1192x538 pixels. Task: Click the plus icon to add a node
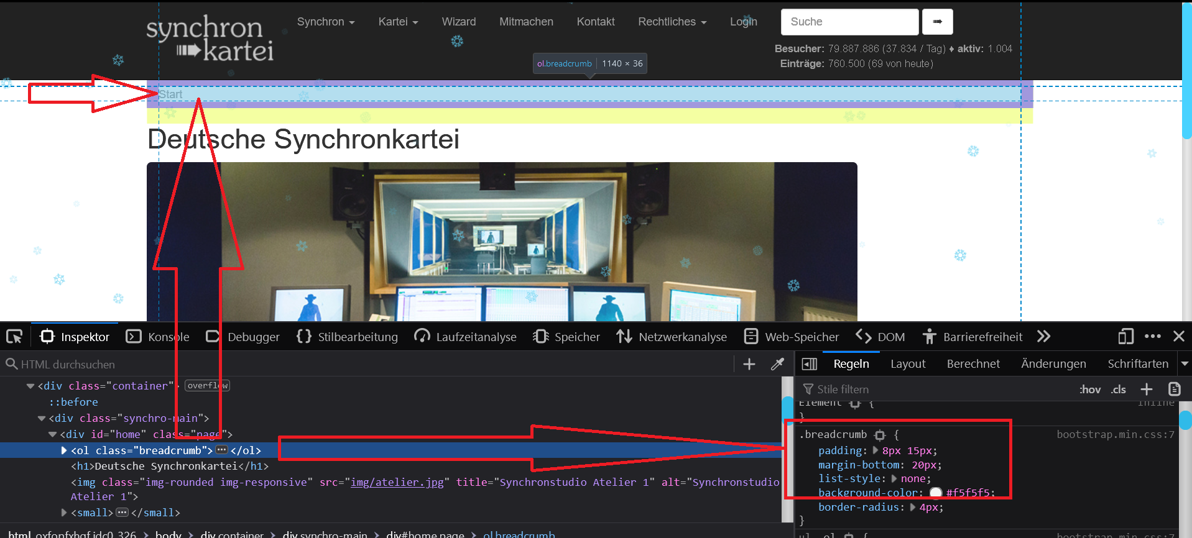click(749, 364)
